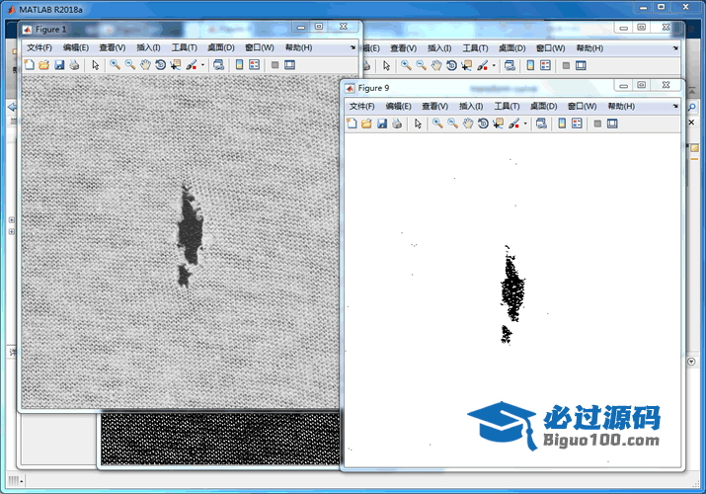This screenshot has height=494, width=706.
Task: Activate Zoom Out tool in Figure 1
Action: 130,65
